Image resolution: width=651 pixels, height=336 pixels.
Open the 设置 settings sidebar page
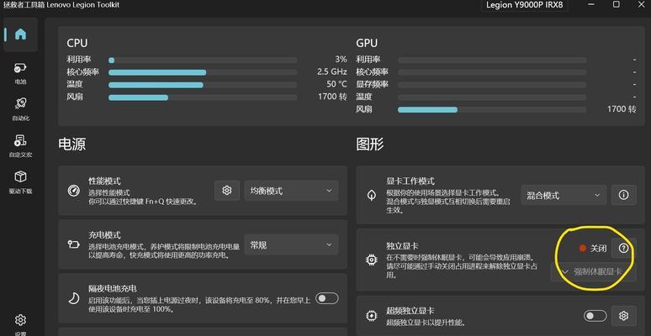pyautogui.click(x=20, y=325)
